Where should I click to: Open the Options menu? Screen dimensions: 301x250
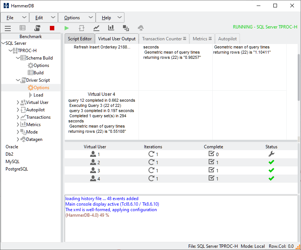(77, 18)
